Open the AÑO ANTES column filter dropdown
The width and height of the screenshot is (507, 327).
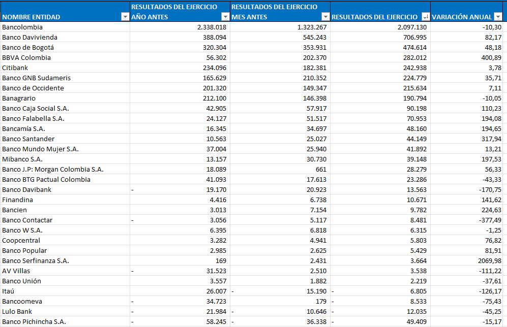pyautogui.click(x=225, y=17)
